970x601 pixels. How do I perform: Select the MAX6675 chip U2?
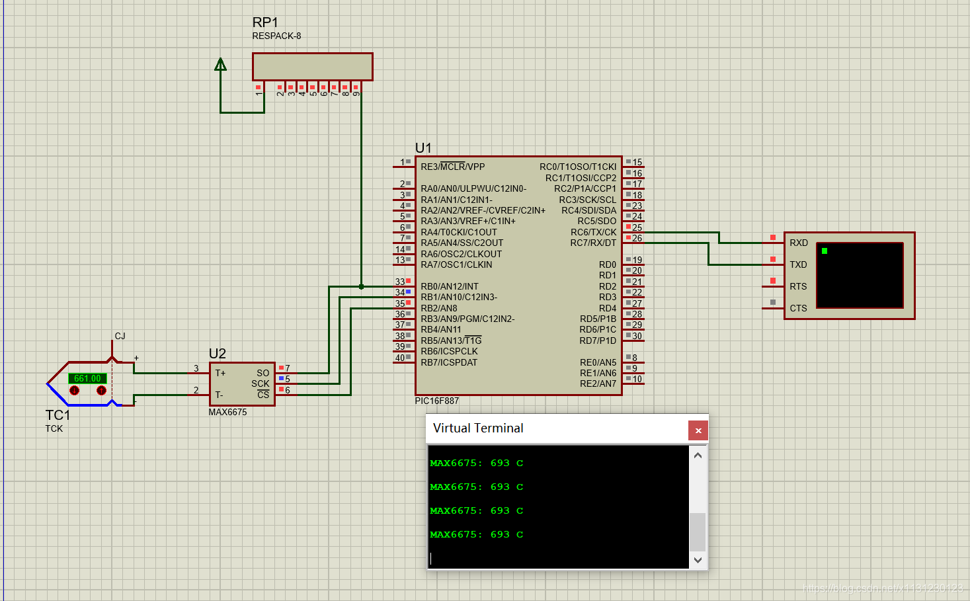pos(242,384)
